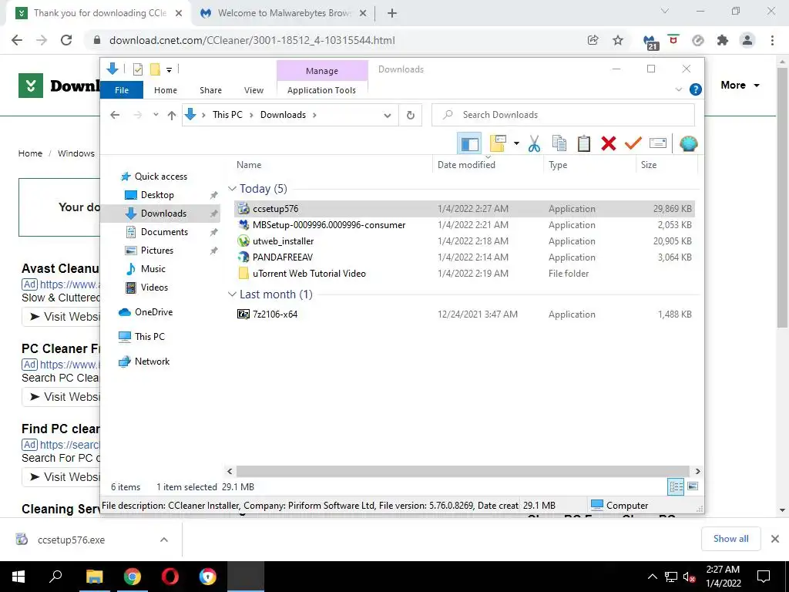Viewport: 789px width, 592px height.
Task: Open File Explorer taskbar icon
Action: pos(95,577)
